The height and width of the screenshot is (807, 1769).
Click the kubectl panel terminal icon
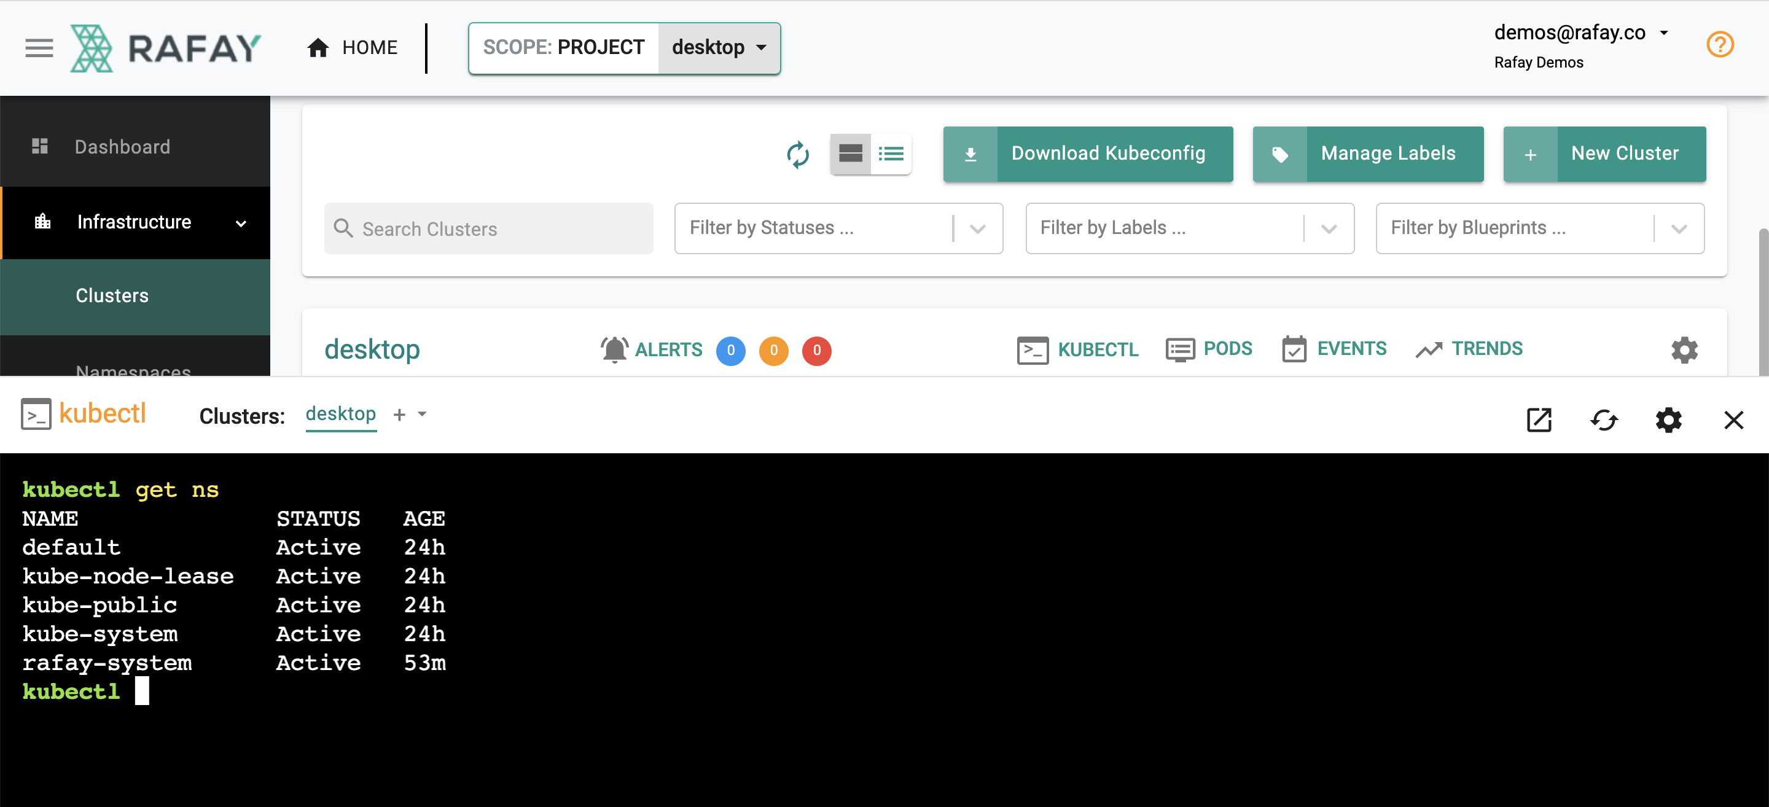[36, 413]
